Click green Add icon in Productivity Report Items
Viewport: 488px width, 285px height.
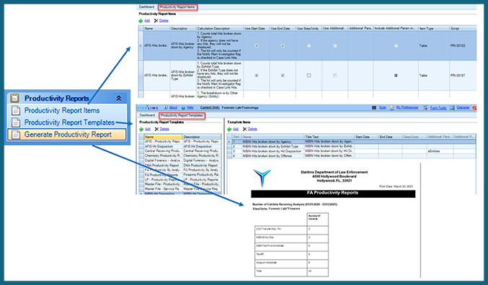coord(141,21)
